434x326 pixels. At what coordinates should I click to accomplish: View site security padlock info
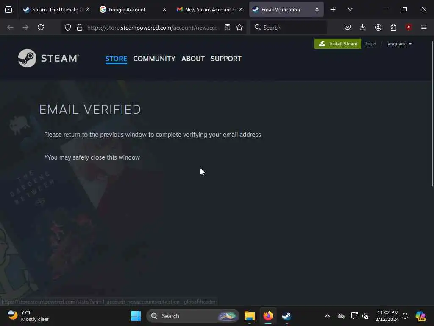click(x=80, y=27)
